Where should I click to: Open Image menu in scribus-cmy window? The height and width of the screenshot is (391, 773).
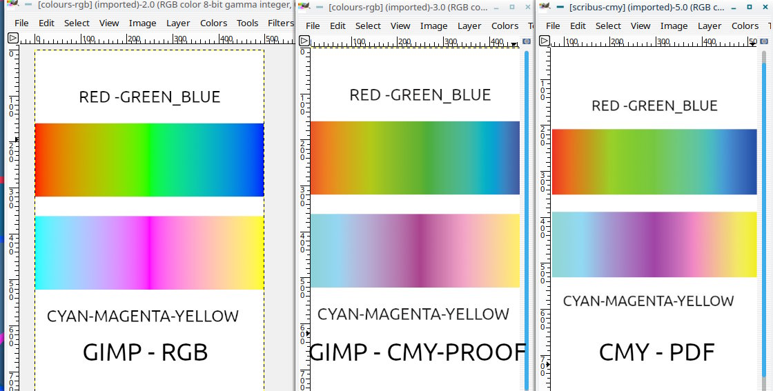tap(674, 26)
